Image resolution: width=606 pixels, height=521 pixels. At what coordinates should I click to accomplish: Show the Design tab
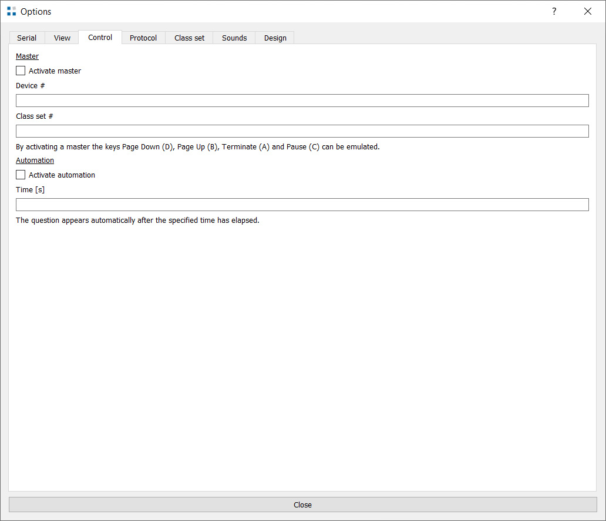275,38
